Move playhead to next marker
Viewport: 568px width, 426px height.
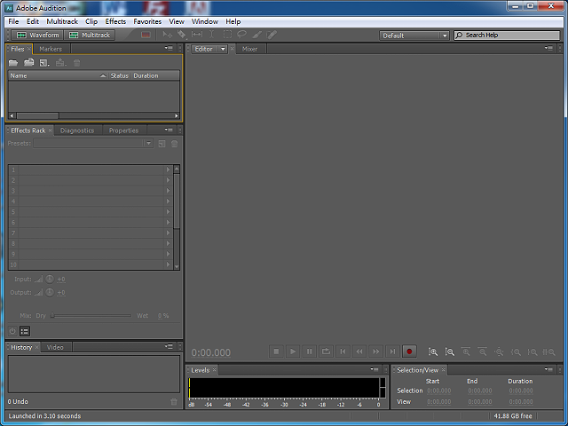(x=392, y=351)
